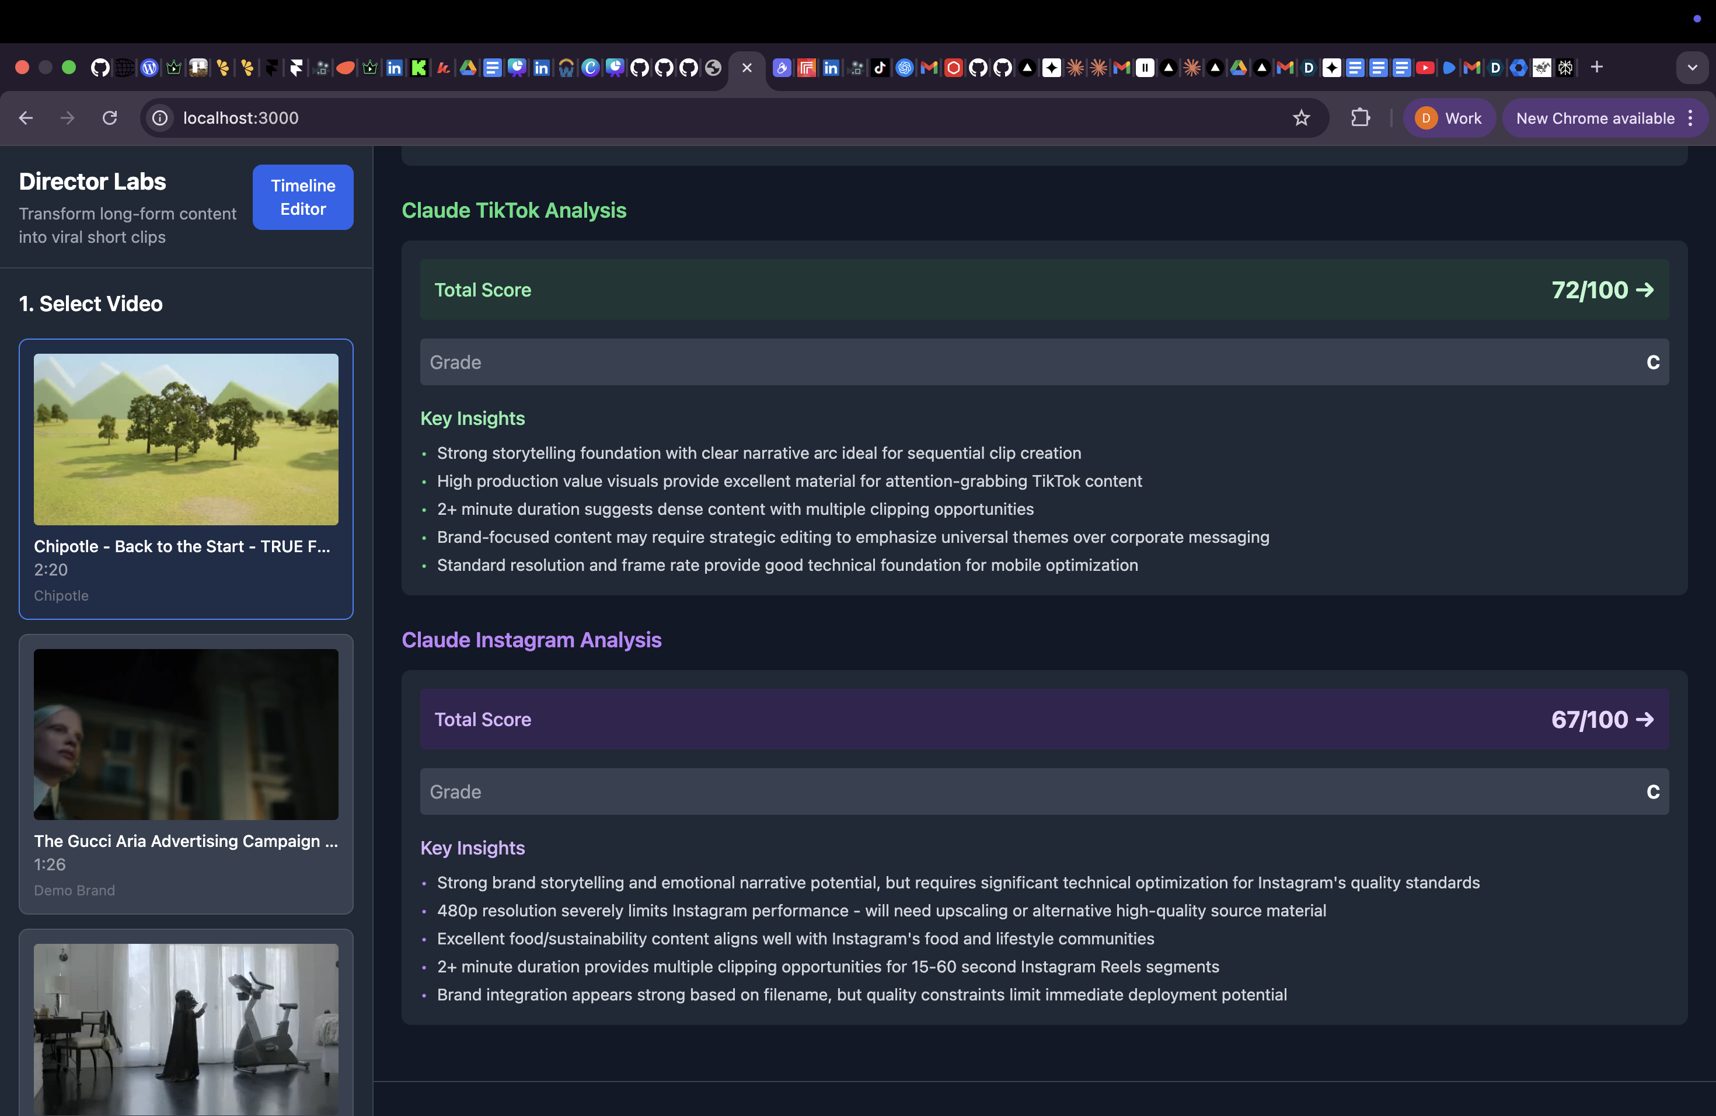1716x1116 pixels.
Task: Open the TikTok browser tab
Action: pyautogui.click(x=880, y=68)
